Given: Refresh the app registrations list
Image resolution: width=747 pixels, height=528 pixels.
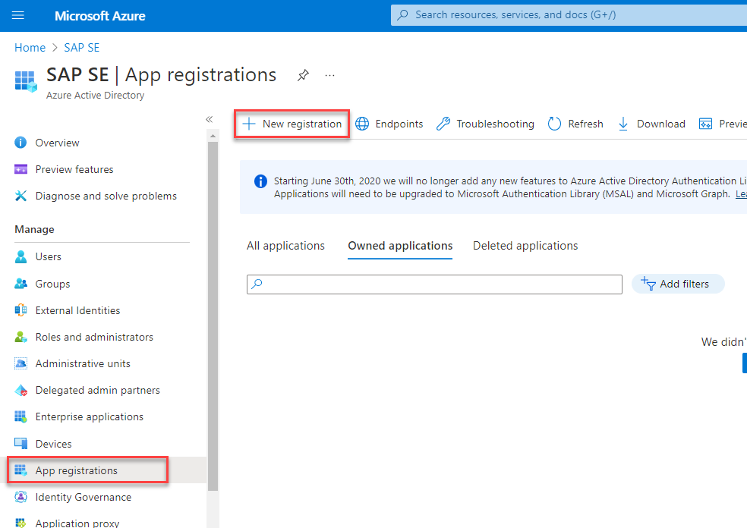Looking at the screenshot, I should (575, 124).
